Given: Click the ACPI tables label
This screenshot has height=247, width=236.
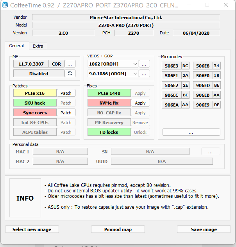Looking at the screenshot, I should 35,132.
